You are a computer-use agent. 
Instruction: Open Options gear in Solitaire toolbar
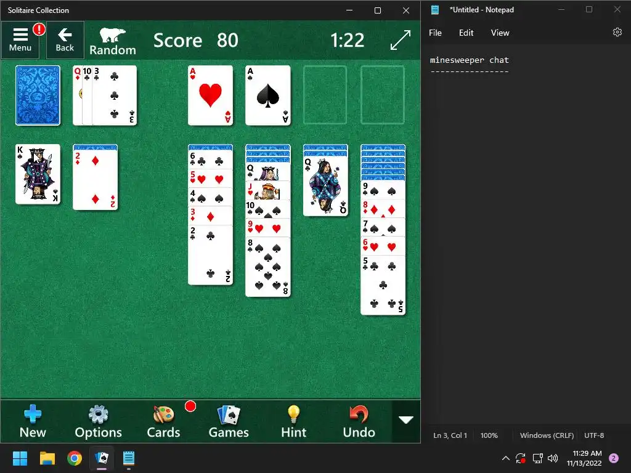[98, 421]
